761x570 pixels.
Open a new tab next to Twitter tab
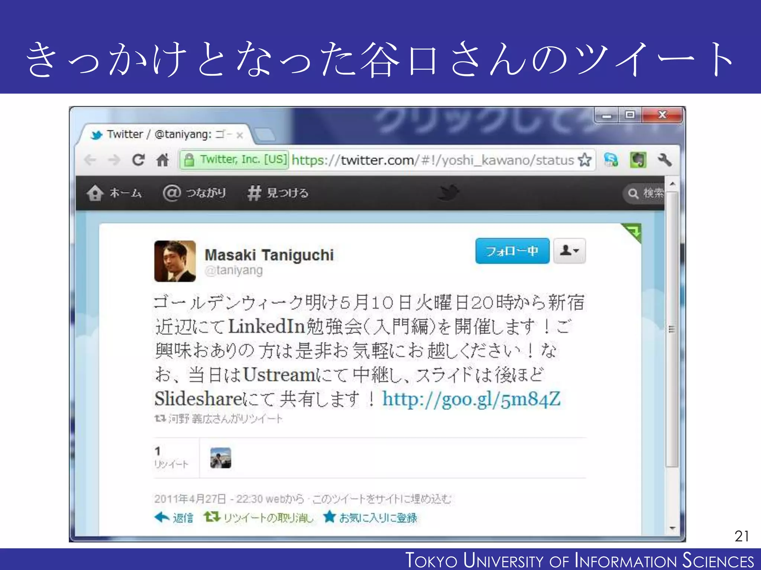(265, 135)
